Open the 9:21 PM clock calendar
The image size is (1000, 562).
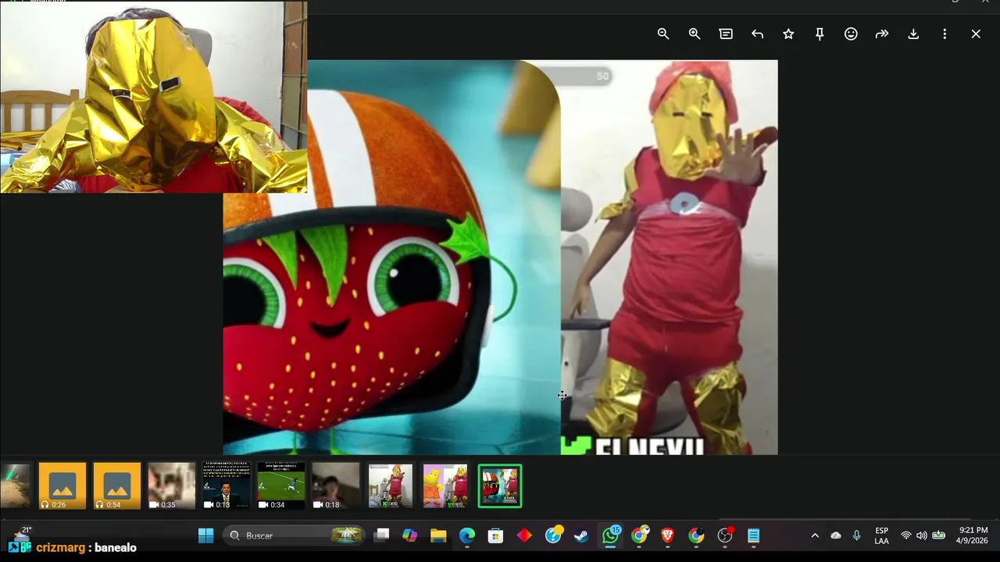[x=973, y=535]
